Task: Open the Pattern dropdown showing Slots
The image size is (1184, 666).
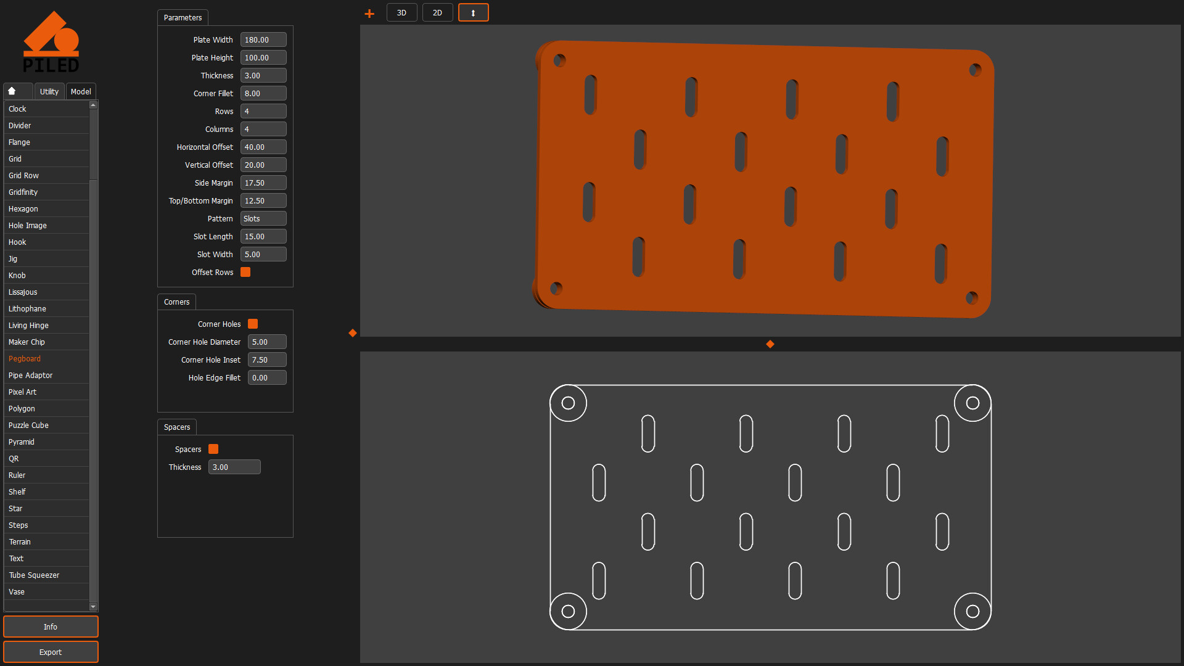Action: point(263,218)
